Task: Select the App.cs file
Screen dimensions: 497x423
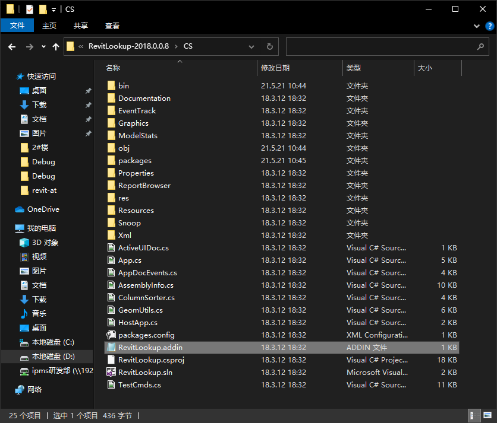Action: (130, 260)
